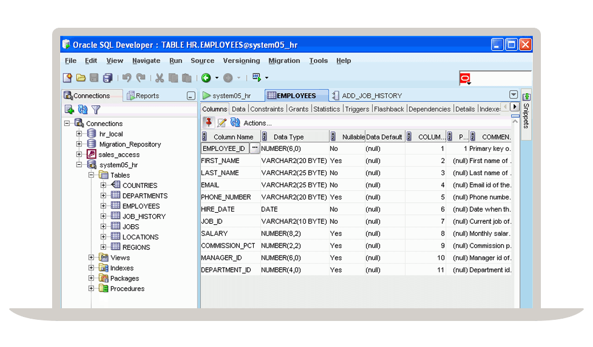
Task: Click the COMMISSION_PCT column name cell
Action: (230, 245)
